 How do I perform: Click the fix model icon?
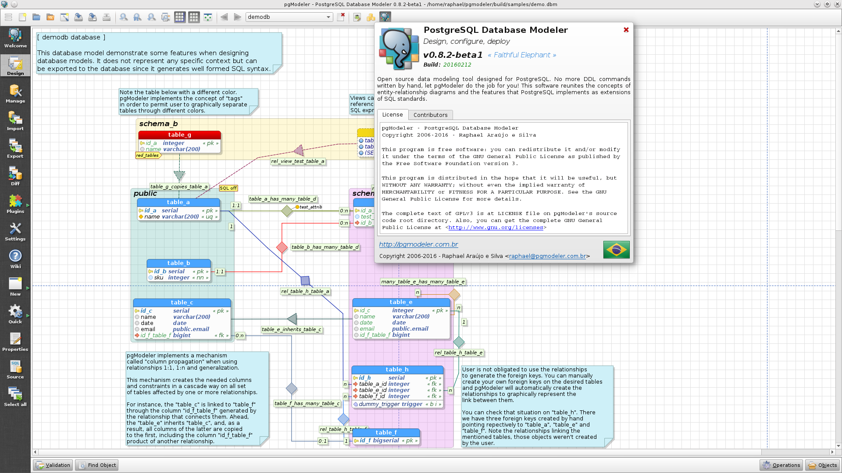64,17
